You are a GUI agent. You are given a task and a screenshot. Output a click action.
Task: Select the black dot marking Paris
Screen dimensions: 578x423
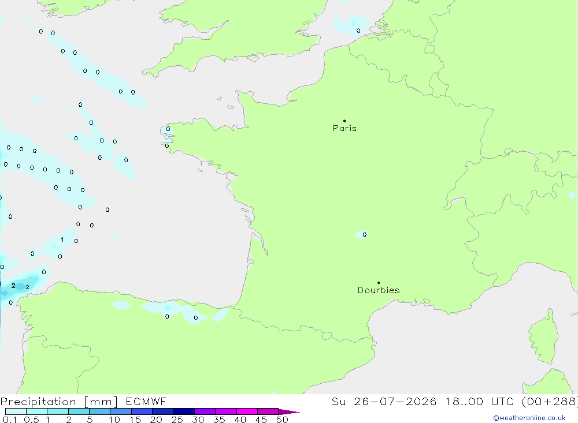coord(344,121)
